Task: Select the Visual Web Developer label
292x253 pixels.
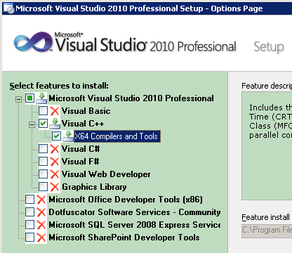Action: [106, 174]
